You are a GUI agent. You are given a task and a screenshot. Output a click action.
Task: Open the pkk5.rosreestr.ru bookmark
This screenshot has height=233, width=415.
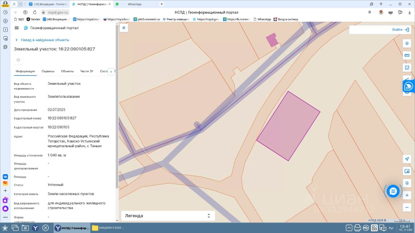pos(147,19)
